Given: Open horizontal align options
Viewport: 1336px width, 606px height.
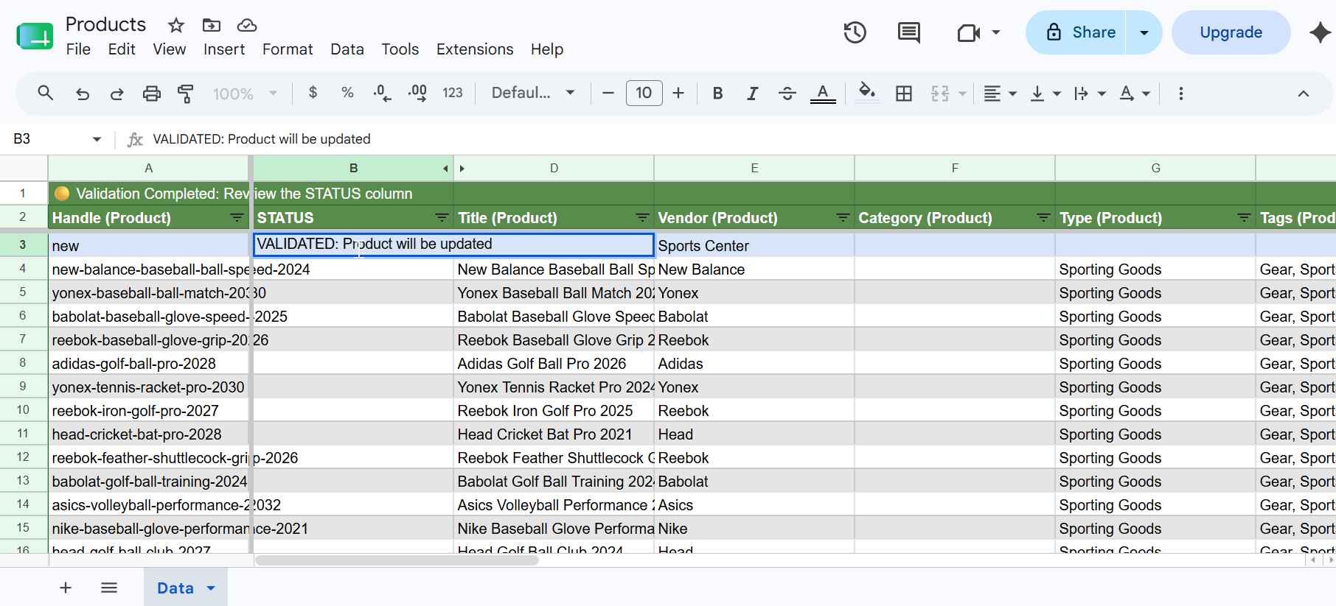Looking at the screenshot, I should tap(1001, 94).
